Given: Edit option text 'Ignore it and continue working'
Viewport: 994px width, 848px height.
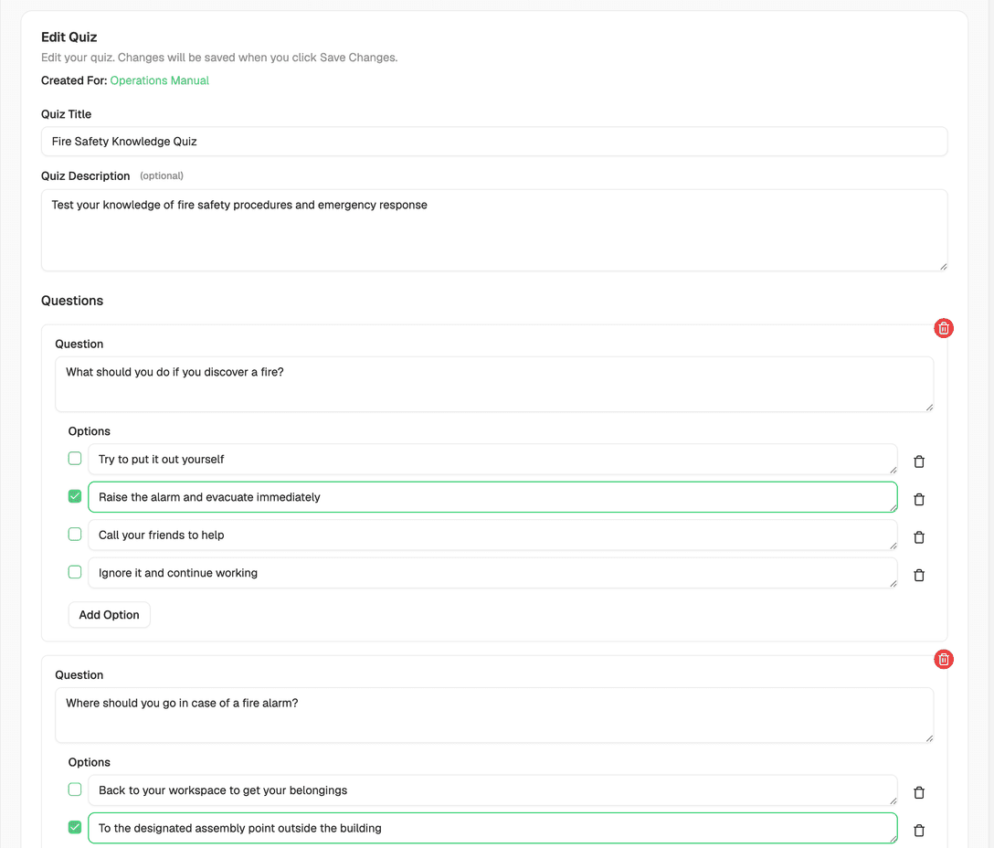Looking at the screenshot, I should [x=492, y=573].
